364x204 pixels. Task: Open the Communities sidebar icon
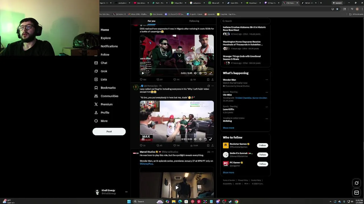pos(96,96)
